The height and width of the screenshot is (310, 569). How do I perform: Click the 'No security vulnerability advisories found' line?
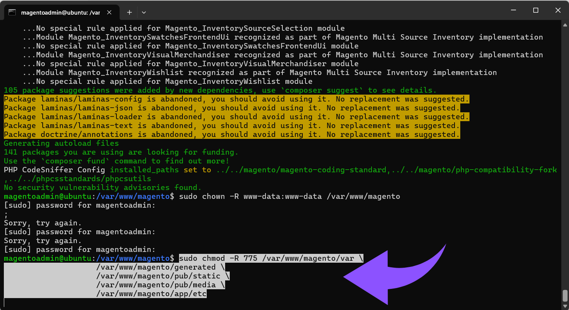[x=102, y=187]
